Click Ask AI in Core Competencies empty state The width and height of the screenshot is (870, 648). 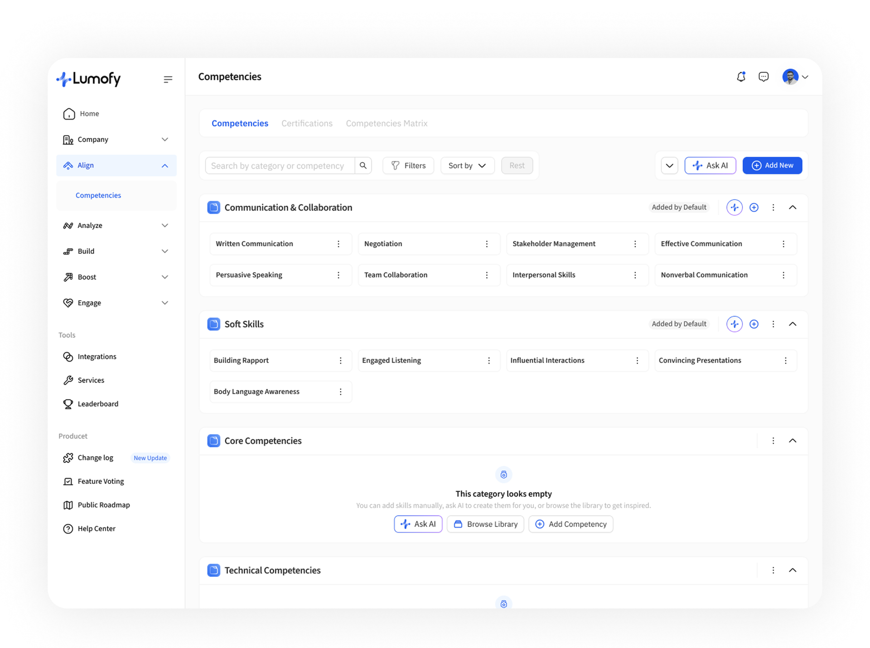point(418,524)
